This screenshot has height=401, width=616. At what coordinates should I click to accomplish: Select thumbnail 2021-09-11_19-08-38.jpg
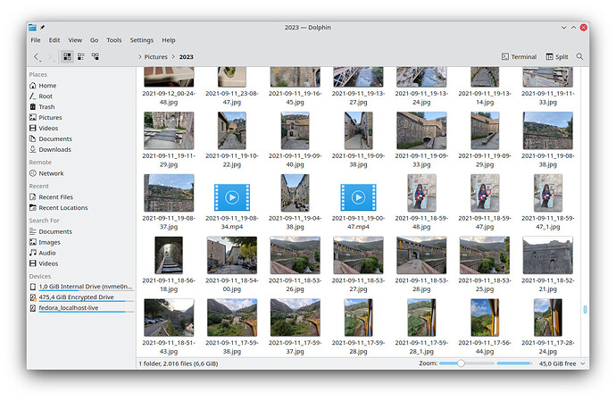547,130
